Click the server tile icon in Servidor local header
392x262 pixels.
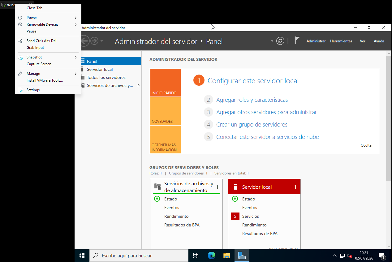[x=235, y=187]
